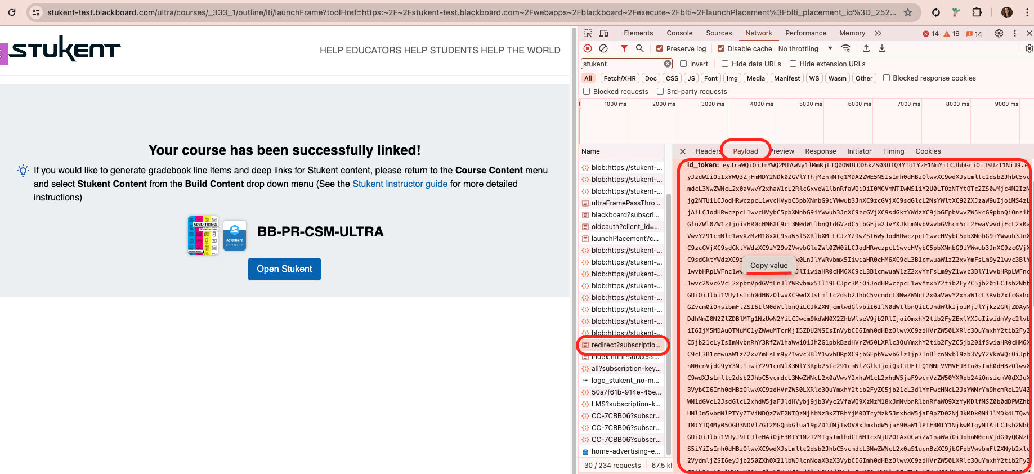Filter requests by JS type
1034x474 pixels.
coord(691,78)
